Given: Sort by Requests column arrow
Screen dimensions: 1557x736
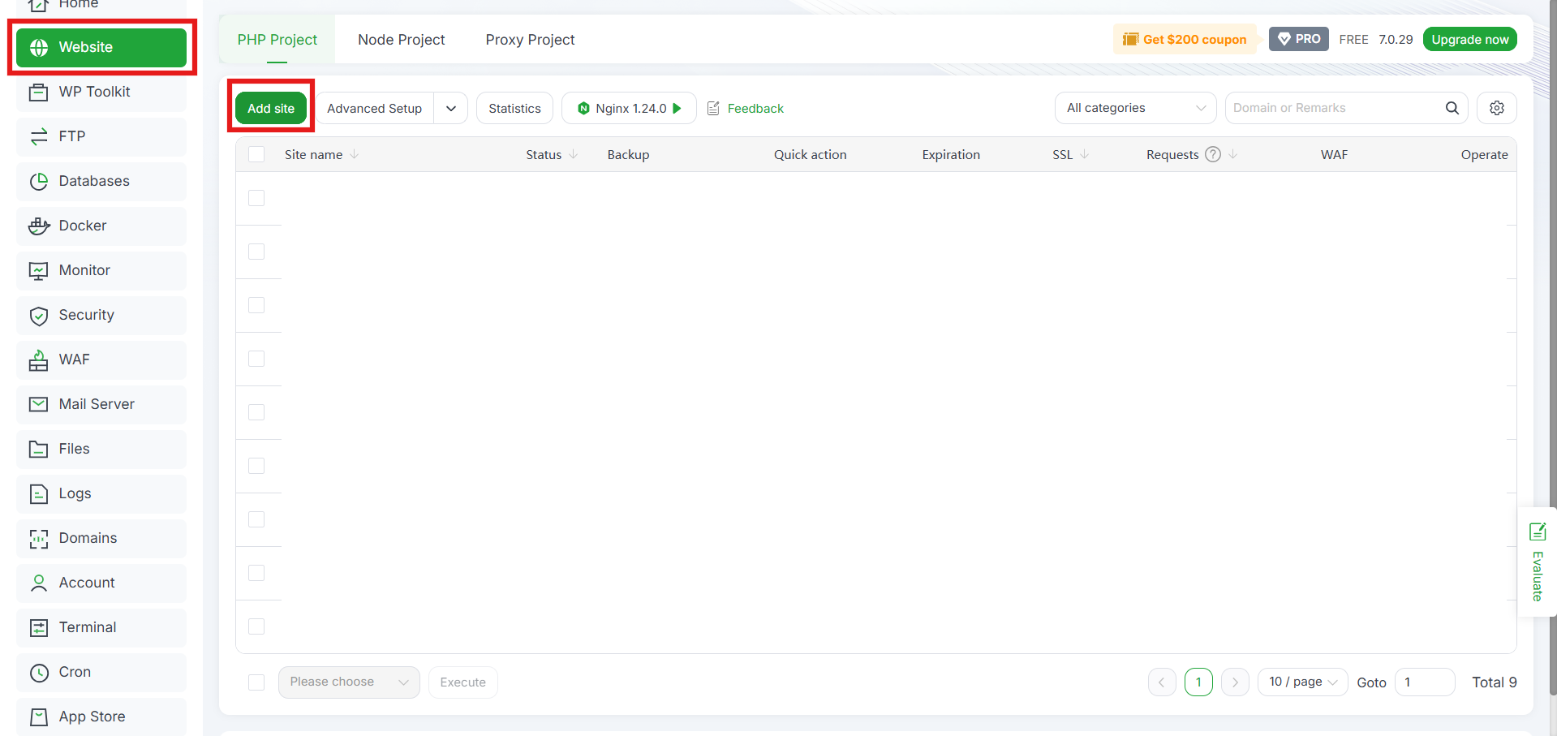Looking at the screenshot, I should click(x=1233, y=154).
